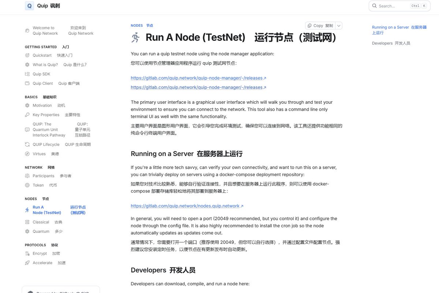Click the Virtues compass icon

tap(27, 154)
